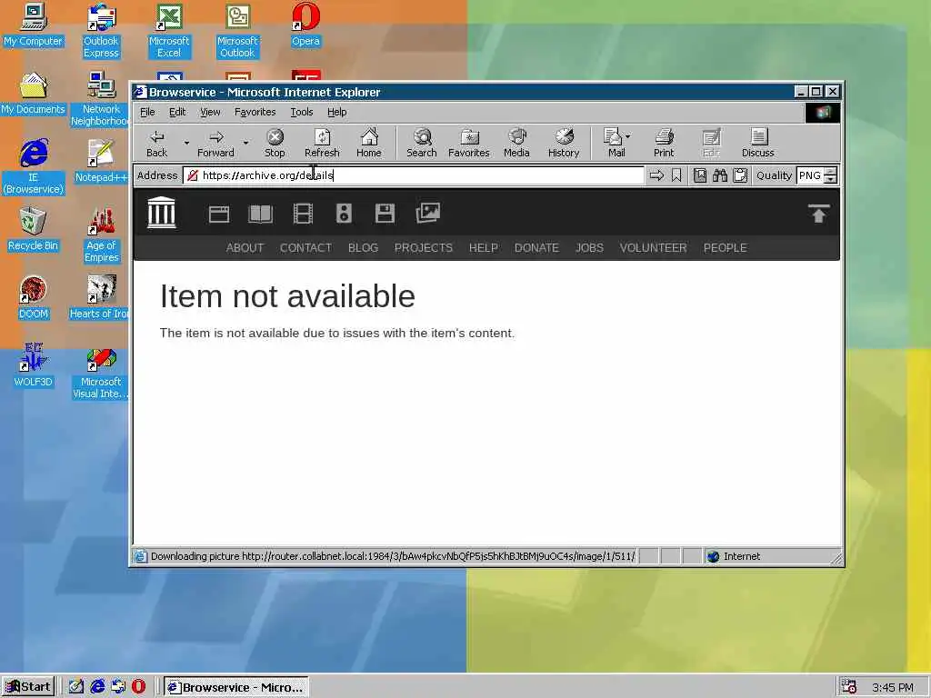
Task: Open the Start menu button
Action: [x=28, y=687]
